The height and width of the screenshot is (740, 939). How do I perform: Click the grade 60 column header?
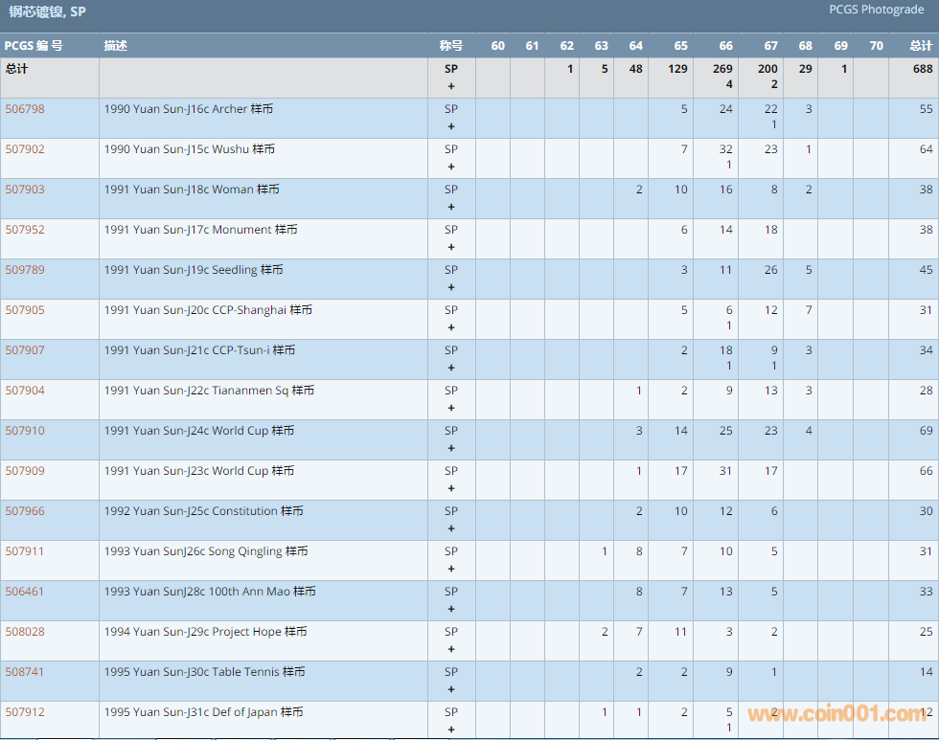pyautogui.click(x=497, y=46)
